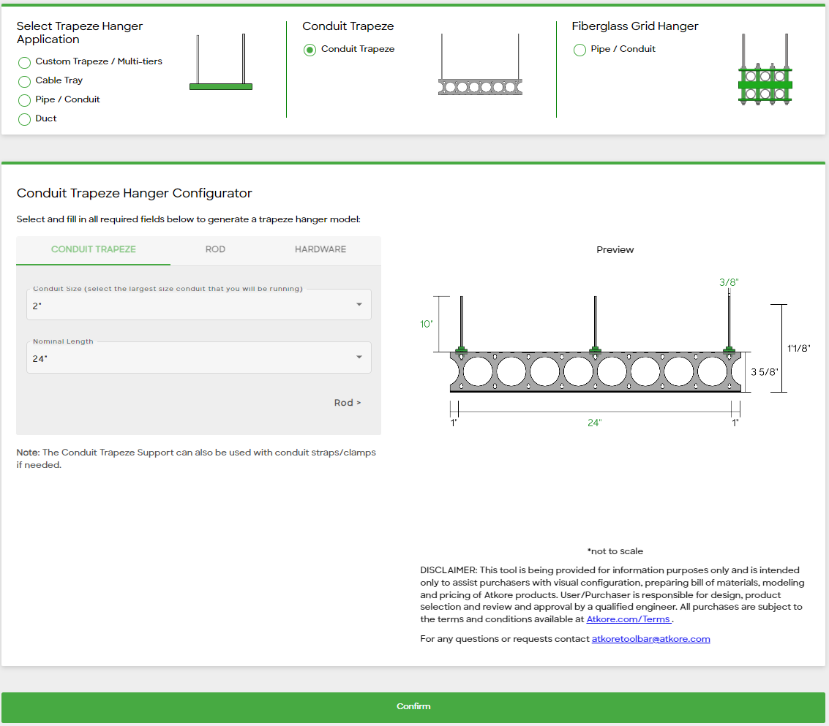Open the Nominal Length dropdown
This screenshot has height=726, width=829.
(x=199, y=358)
